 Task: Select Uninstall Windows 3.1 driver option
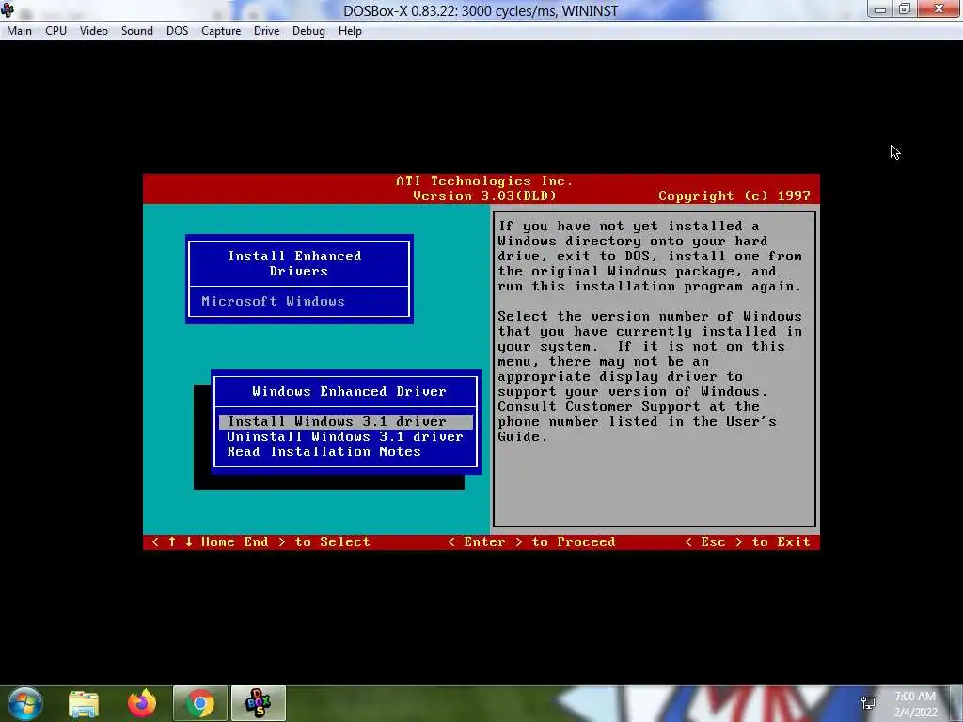[x=344, y=436]
